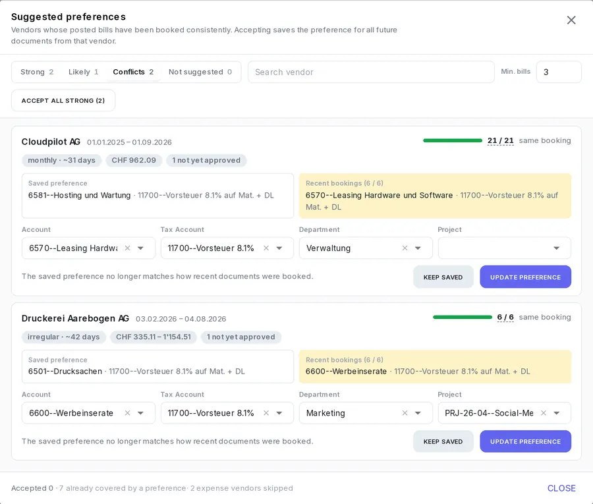Clear 6600--Werbeinserate account selection
Image resolution: width=593 pixels, height=504 pixels.
[x=127, y=413]
